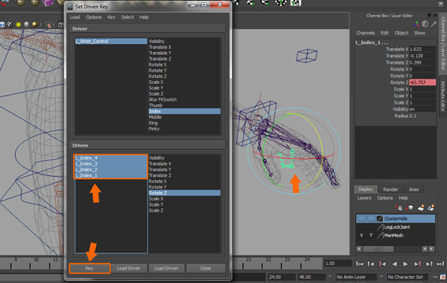Click the Channel Box manipulator axes icon
The image size is (447, 283).
coord(416,24)
